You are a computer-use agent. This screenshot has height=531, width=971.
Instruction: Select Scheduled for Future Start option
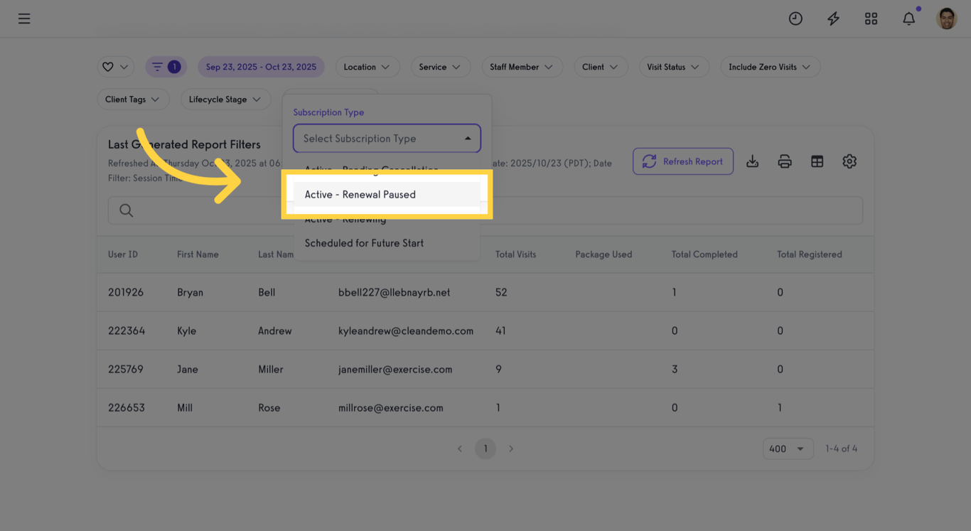[x=364, y=242]
